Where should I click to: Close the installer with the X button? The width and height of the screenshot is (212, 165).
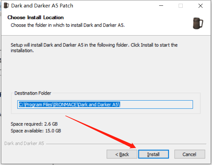[201, 6]
